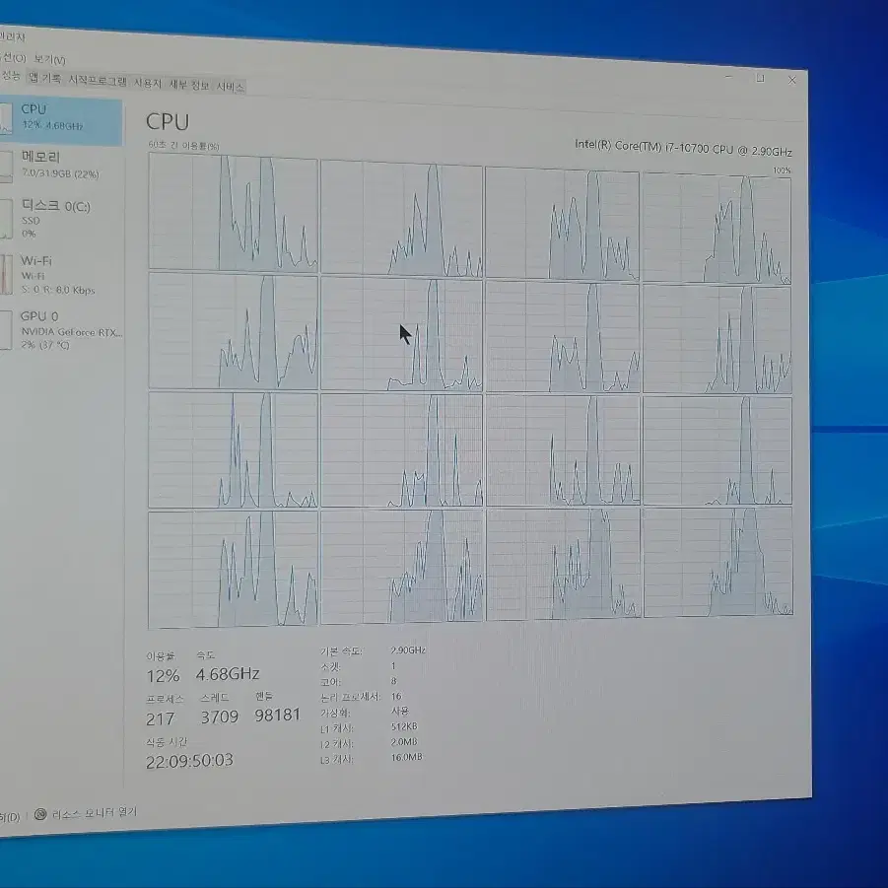Click the 7.0/31.9GB (22%) memory usage text
Viewport: 888px width, 888px height.
tap(60, 173)
